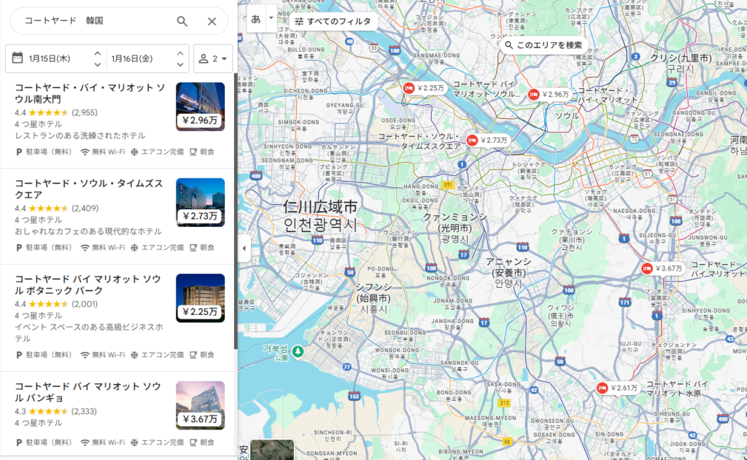Collapse the side panel arrow
Viewport: 747px width, 460px height.
(244, 249)
